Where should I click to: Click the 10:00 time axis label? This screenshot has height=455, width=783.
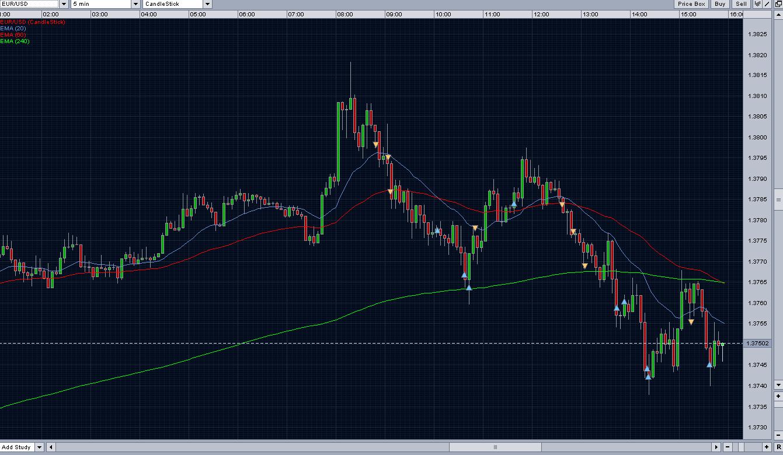click(443, 14)
